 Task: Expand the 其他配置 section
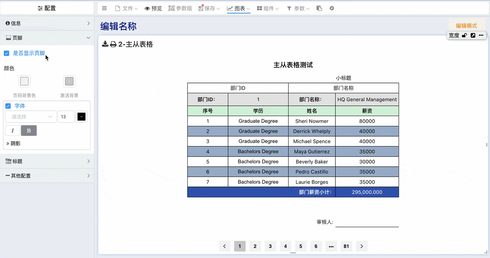47,176
